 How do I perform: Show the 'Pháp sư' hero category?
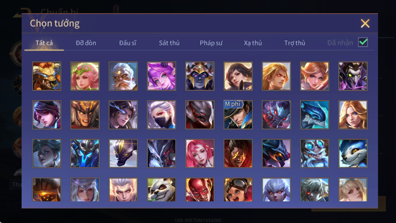[x=211, y=43]
